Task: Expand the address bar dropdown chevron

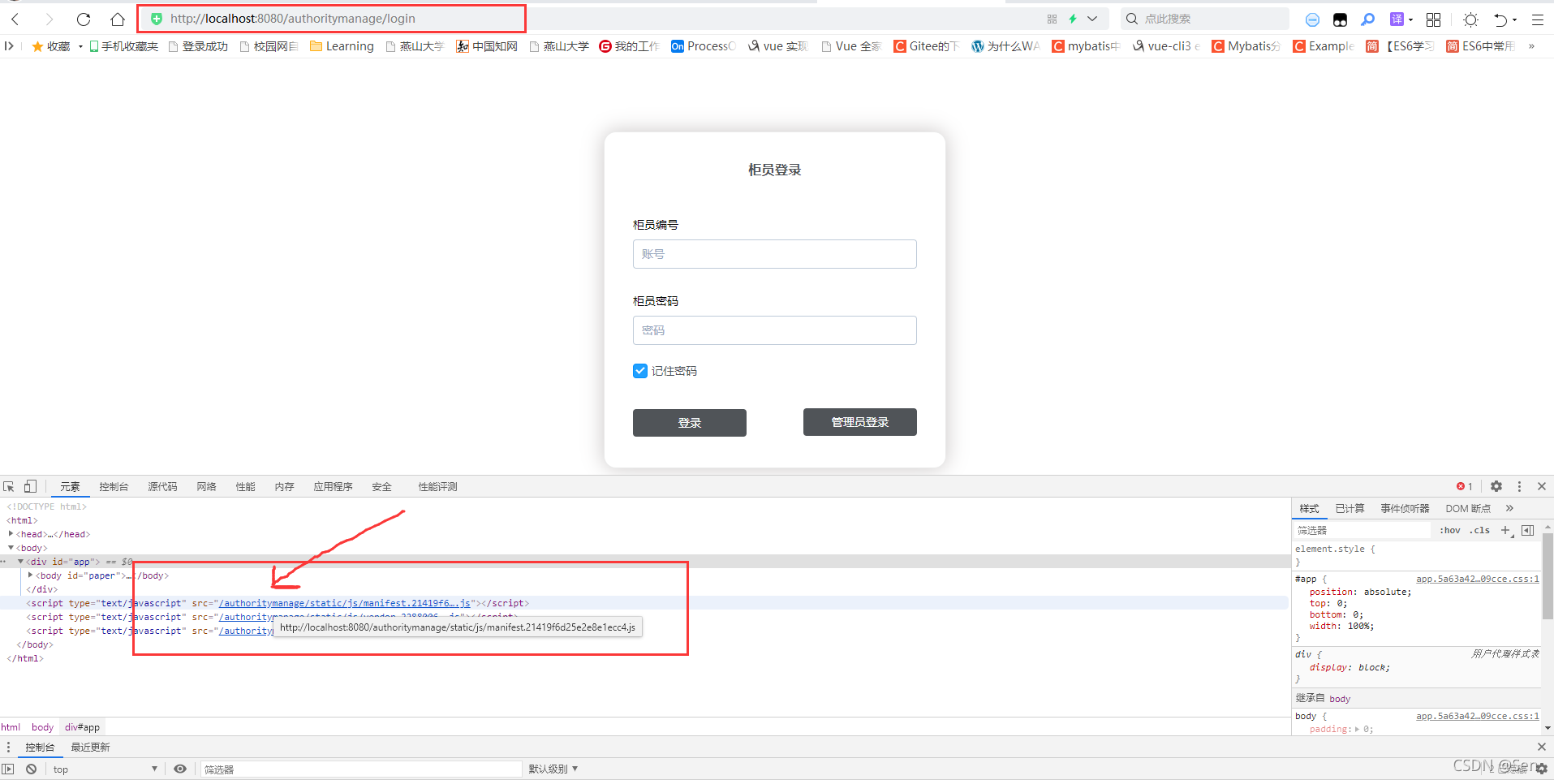Action: pos(1092,19)
